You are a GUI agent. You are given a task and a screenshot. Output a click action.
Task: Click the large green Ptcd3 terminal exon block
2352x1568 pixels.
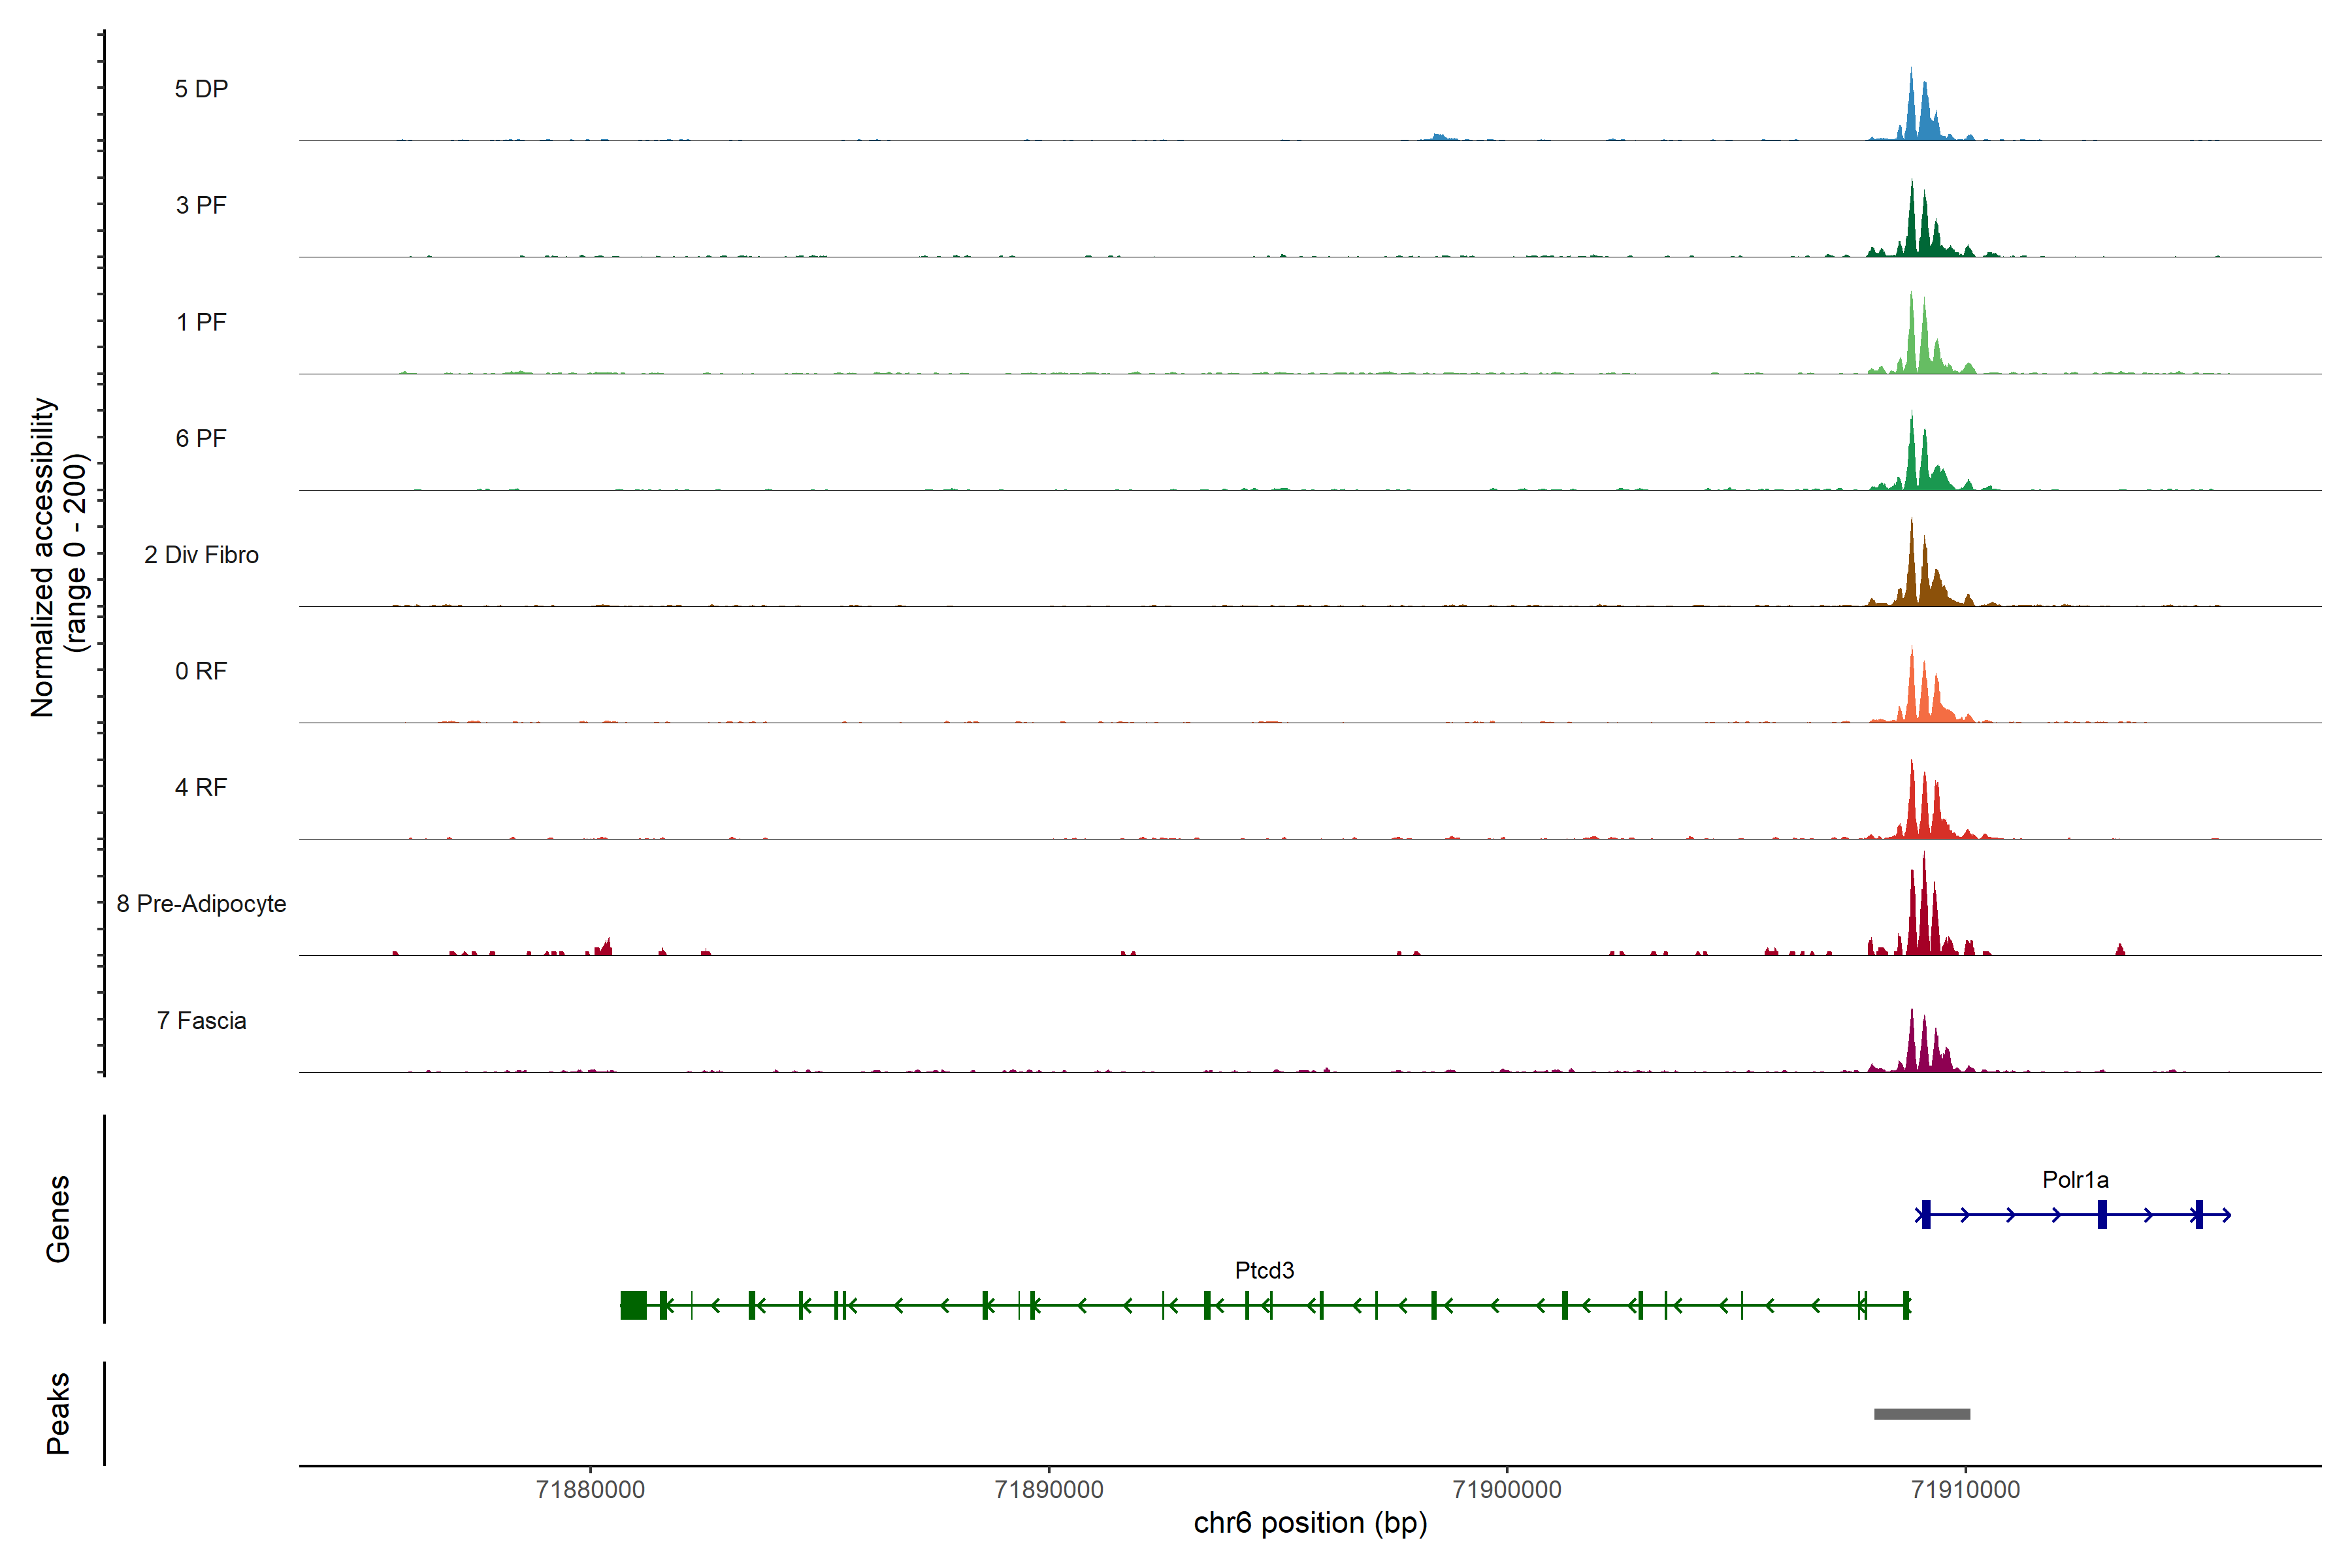pyautogui.click(x=633, y=1305)
